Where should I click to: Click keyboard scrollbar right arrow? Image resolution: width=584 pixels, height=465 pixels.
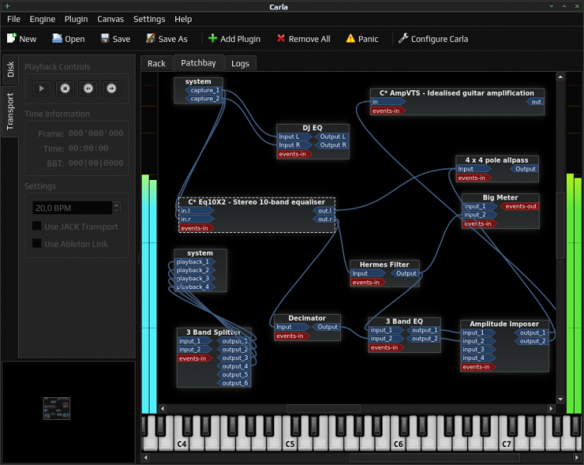pyautogui.click(x=577, y=457)
